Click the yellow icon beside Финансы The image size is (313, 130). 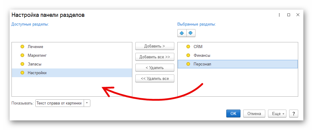point(188,55)
